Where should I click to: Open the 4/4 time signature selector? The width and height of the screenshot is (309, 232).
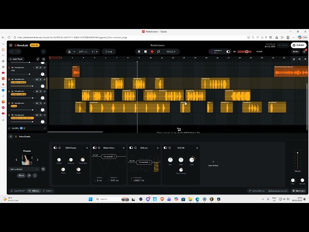click(95, 52)
